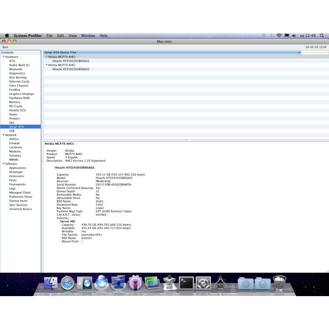Collapse the second NVidia MCP79 AHCI row
The image size is (329, 329).
[46, 65]
